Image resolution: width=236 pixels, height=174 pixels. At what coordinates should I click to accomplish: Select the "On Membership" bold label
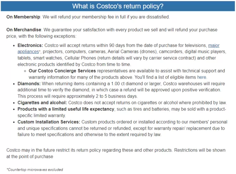(x=23, y=17)
